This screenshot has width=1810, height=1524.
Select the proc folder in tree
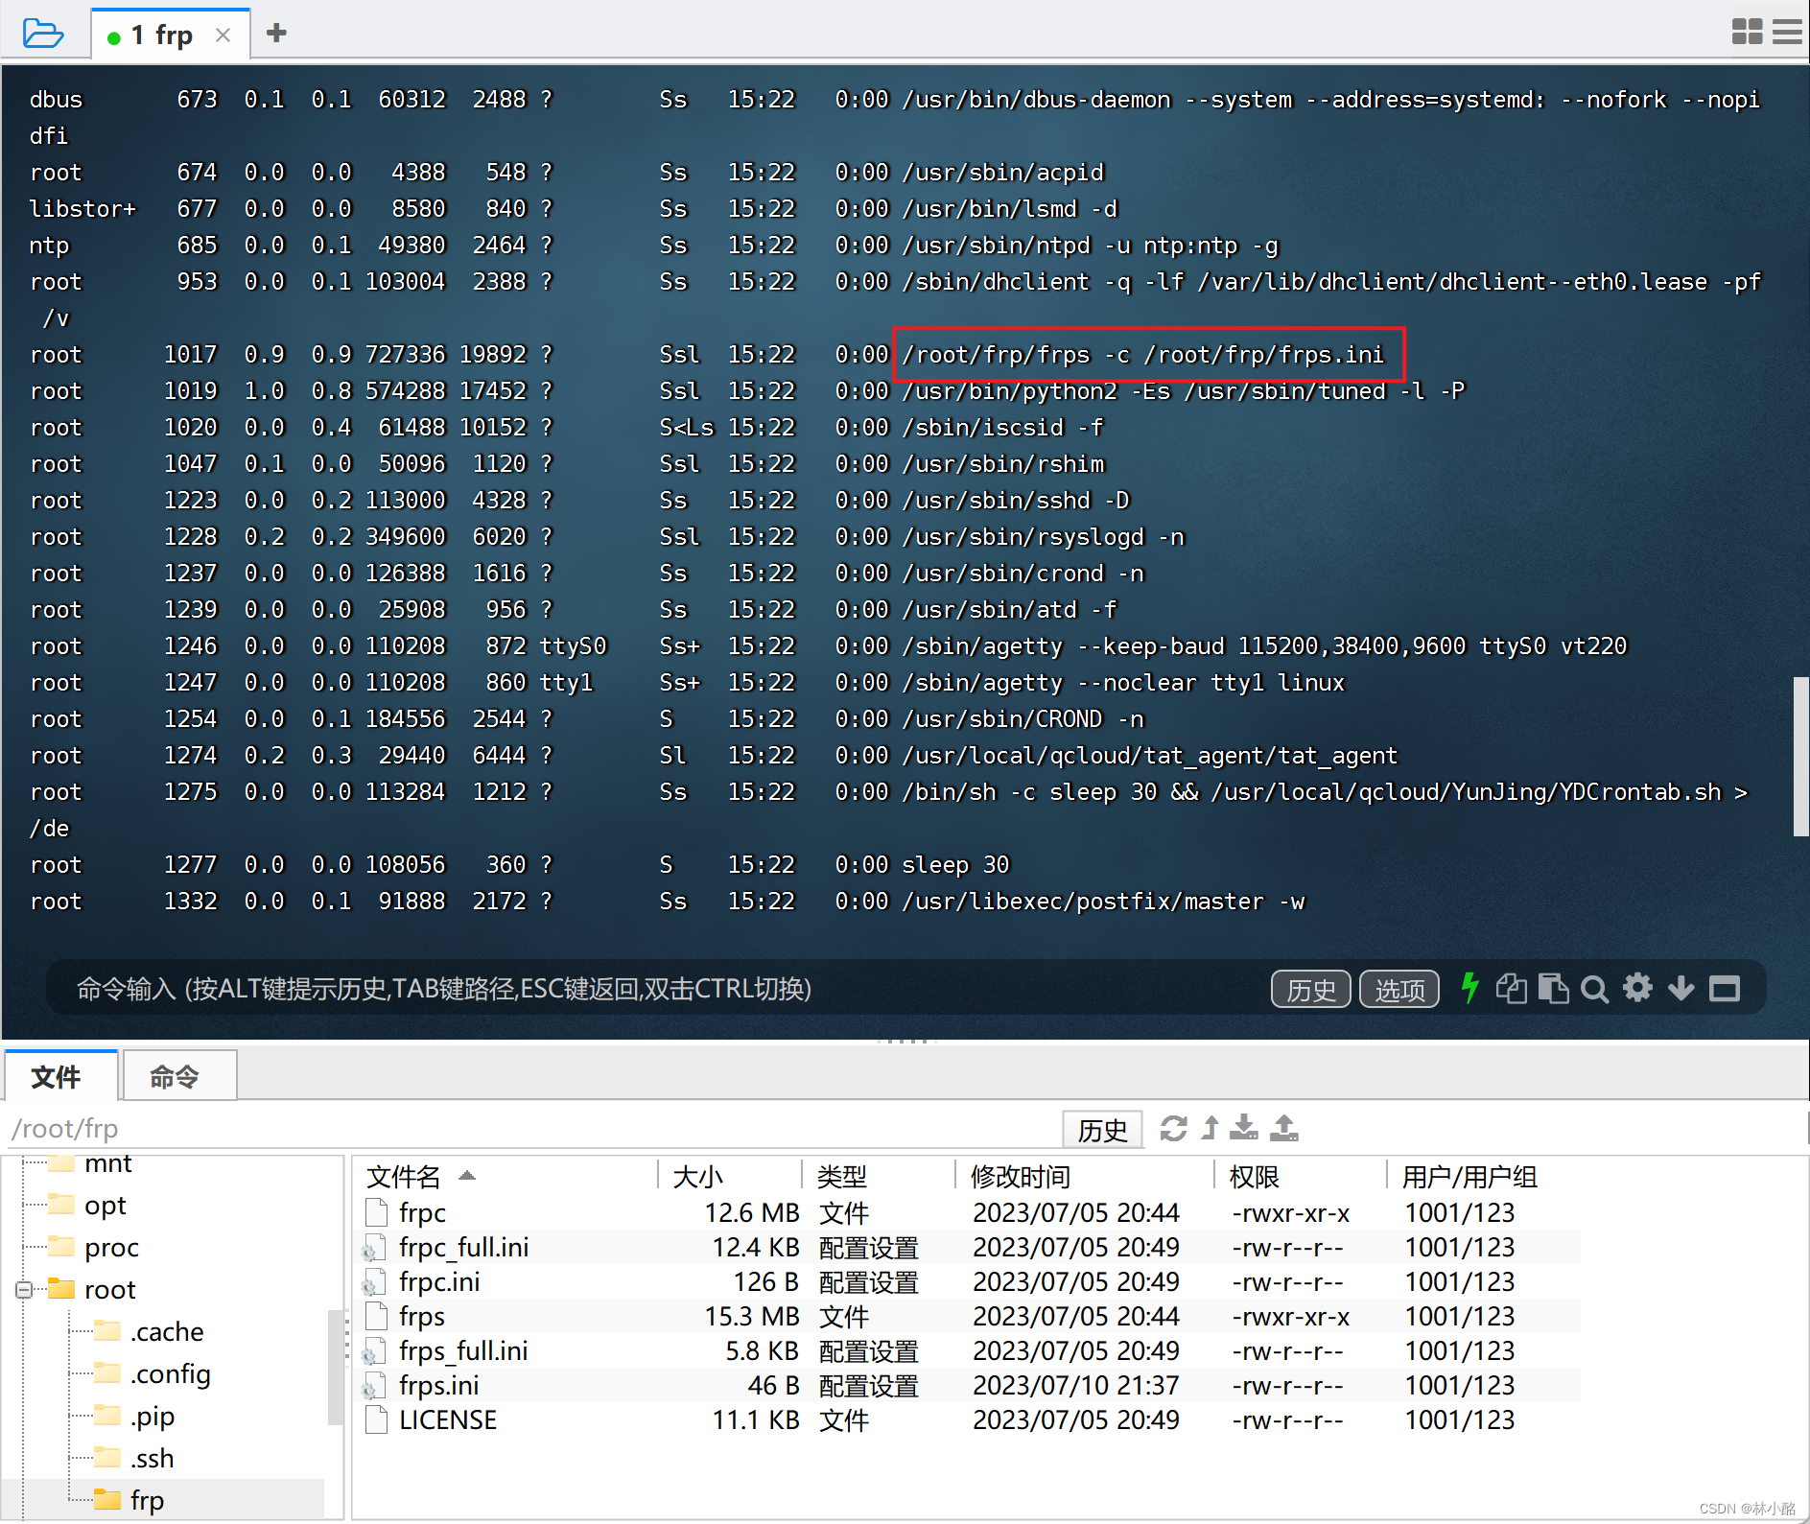click(x=111, y=1248)
